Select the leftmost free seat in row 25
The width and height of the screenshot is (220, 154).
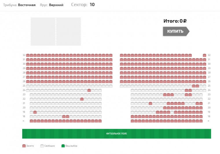pos(28,86)
